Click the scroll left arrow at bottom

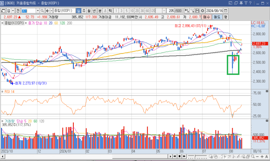point(3,157)
